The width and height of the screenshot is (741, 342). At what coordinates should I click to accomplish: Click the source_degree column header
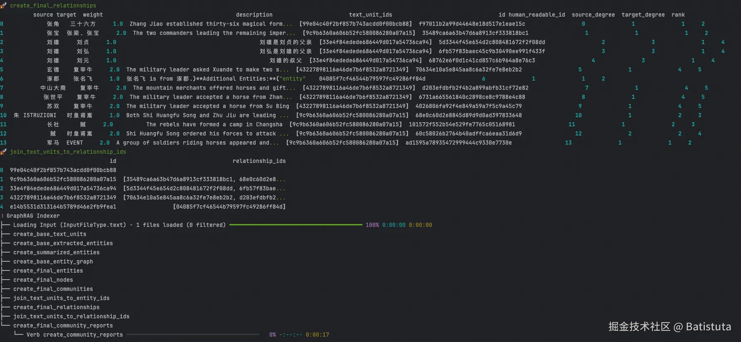tap(593, 15)
